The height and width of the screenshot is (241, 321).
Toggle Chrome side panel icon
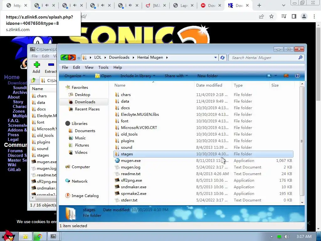click(x=294, y=16)
